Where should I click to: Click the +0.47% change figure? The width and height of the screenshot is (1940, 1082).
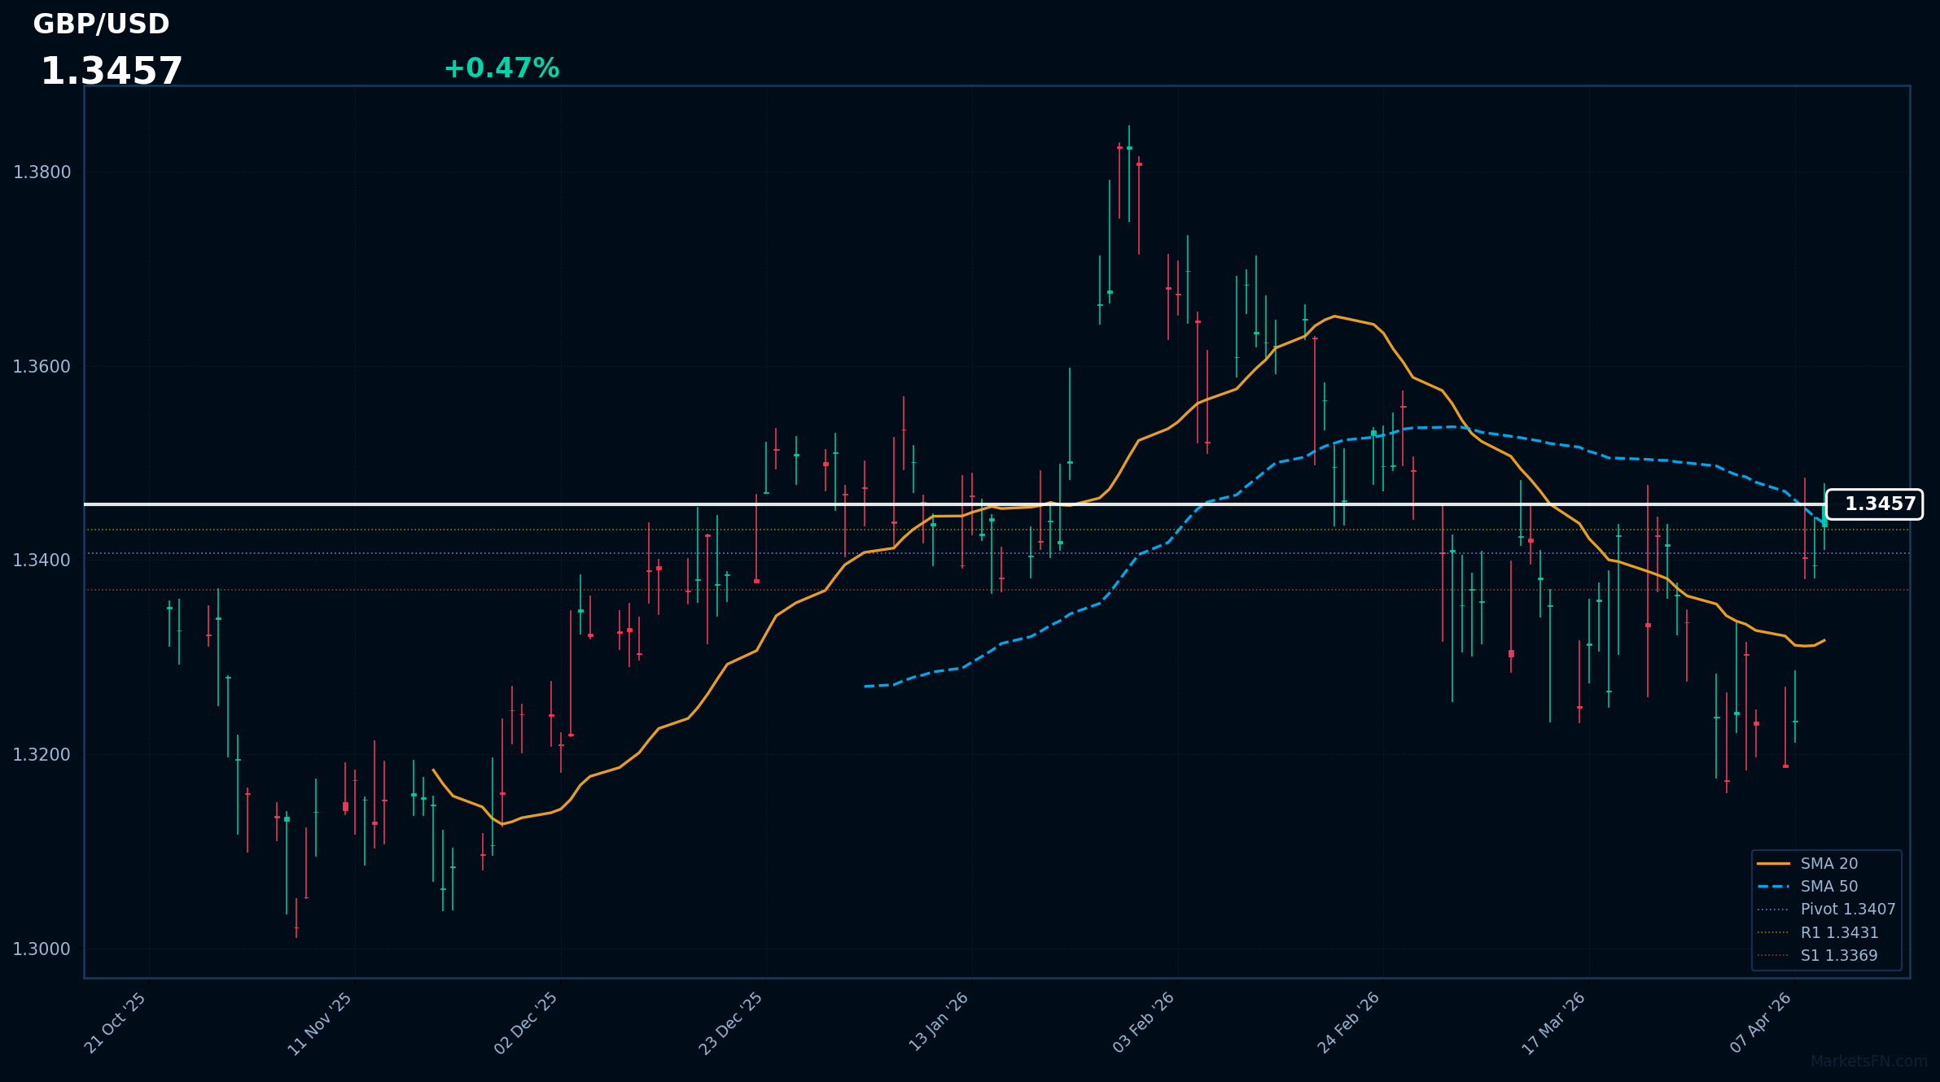point(501,68)
